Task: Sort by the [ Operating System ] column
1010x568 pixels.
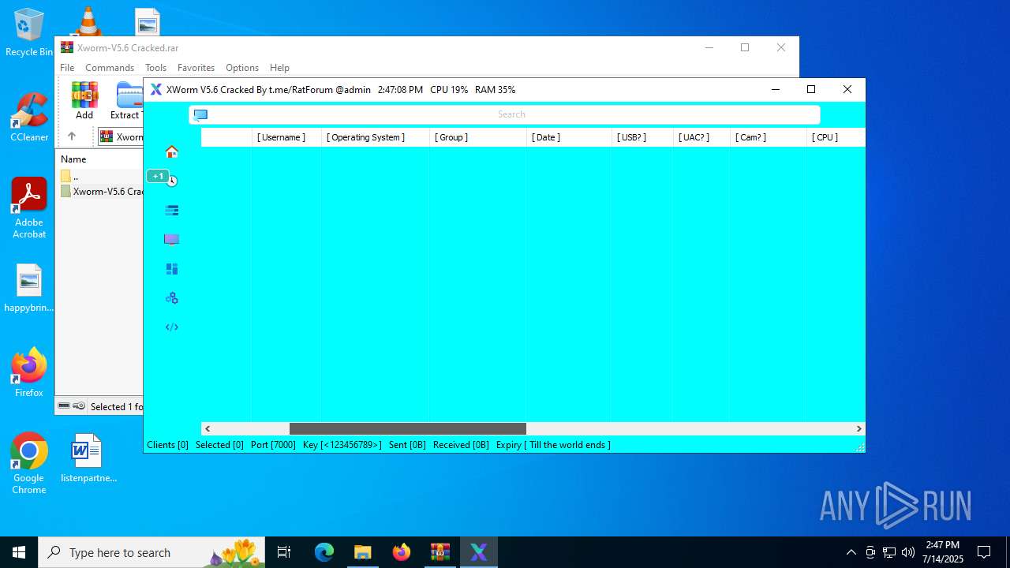Action: (x=376, y=137)
